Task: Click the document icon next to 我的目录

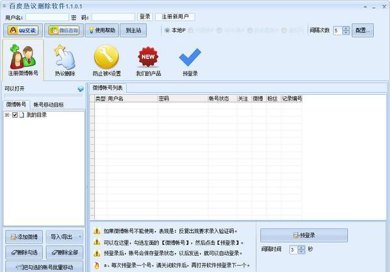Action: pos(22,115)
